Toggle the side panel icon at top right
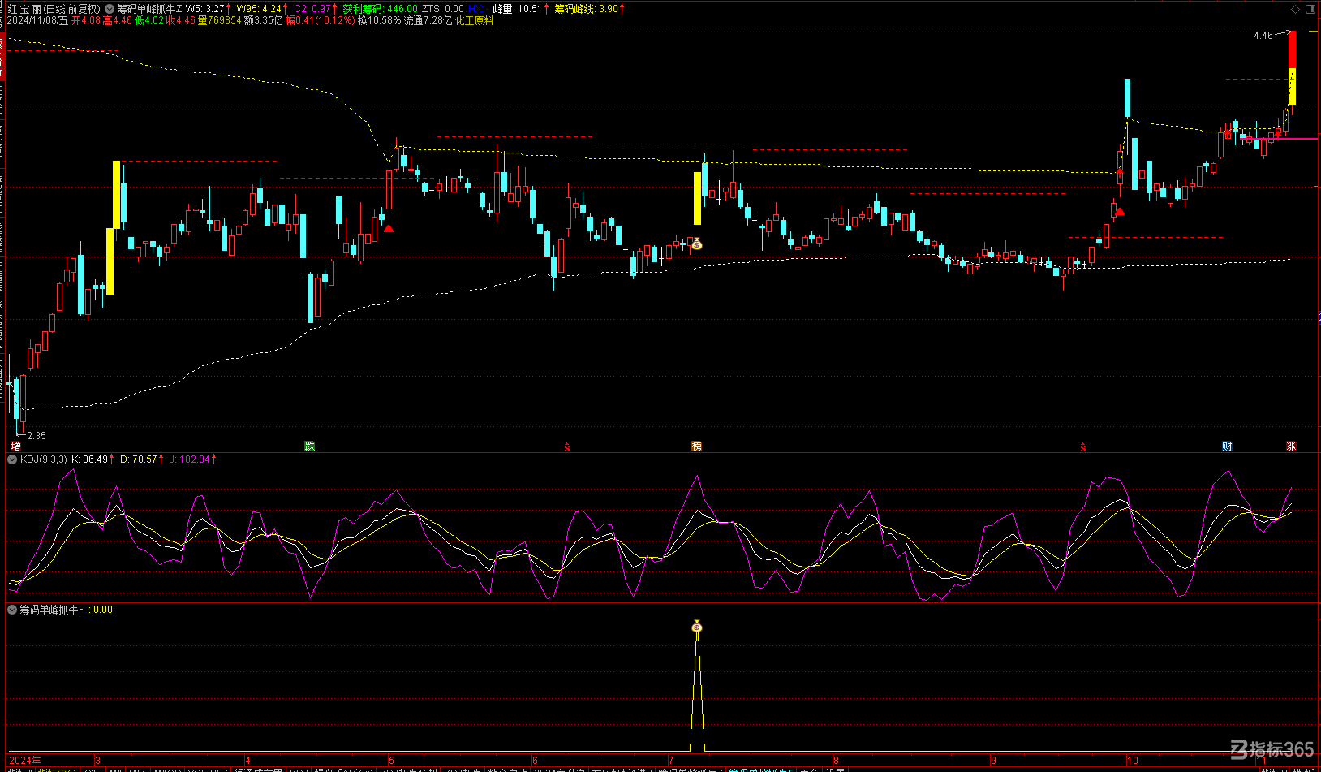Viewport: 1321px width, 772px height. [1310, 9]
